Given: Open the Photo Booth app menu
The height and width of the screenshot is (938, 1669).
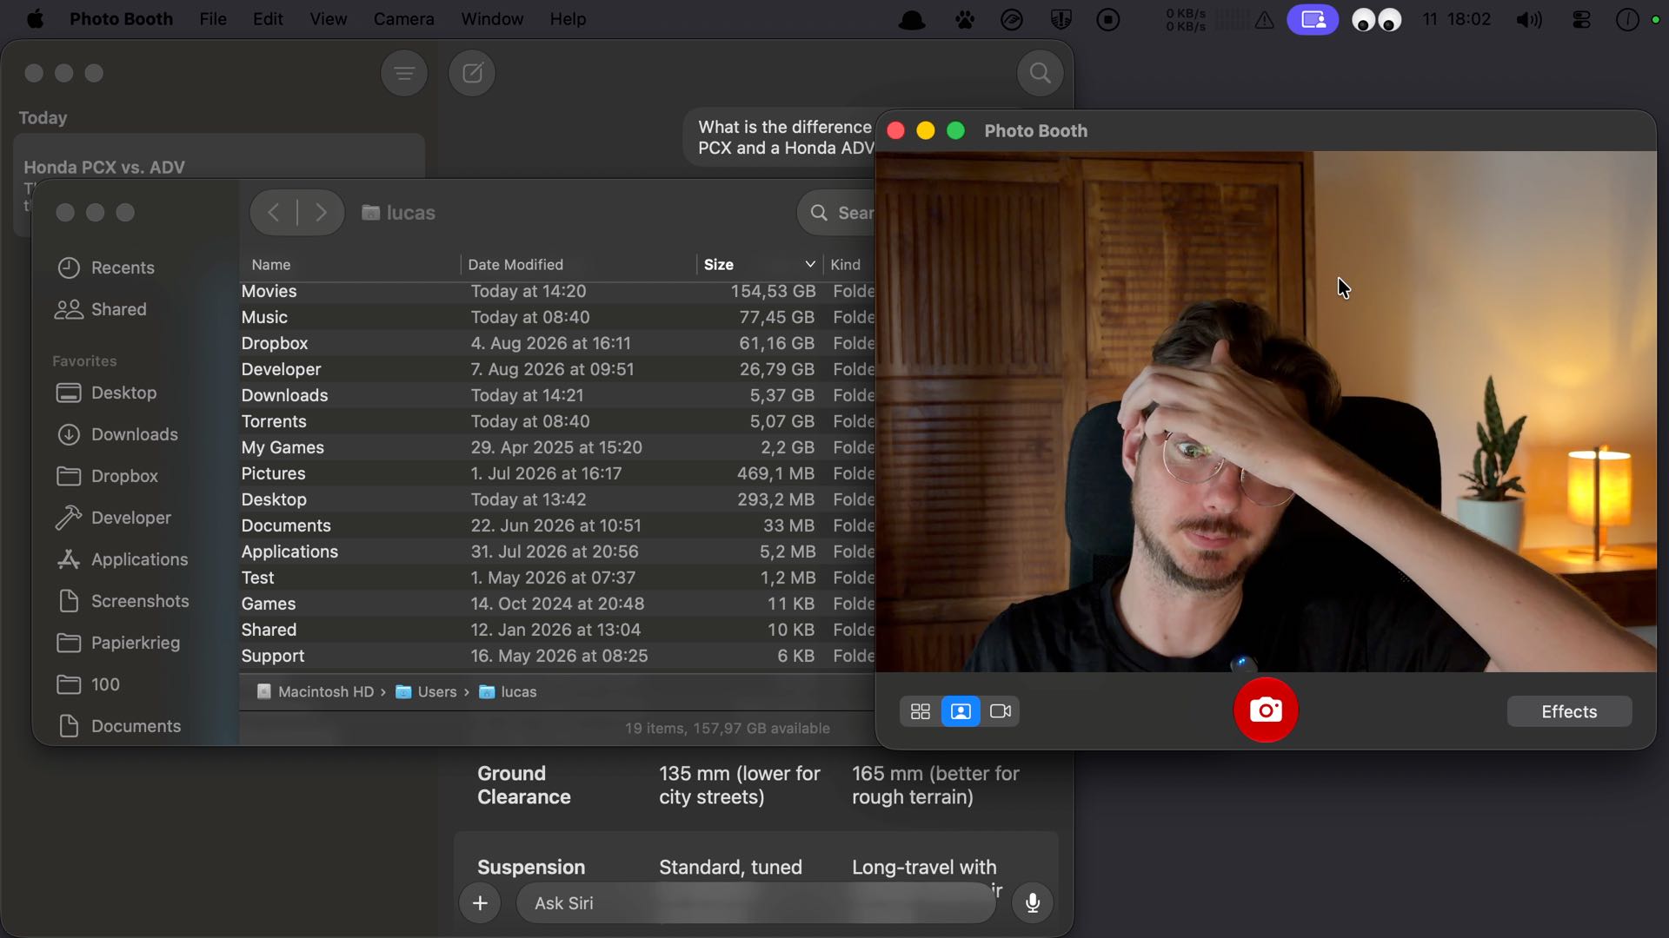Looking at the screenshot, I should [121, 19].
